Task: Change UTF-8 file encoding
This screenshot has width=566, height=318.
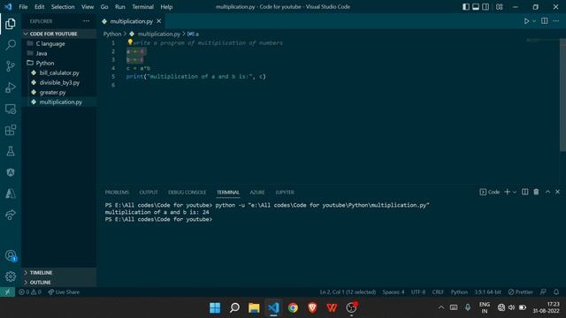Action: (418, 292)
